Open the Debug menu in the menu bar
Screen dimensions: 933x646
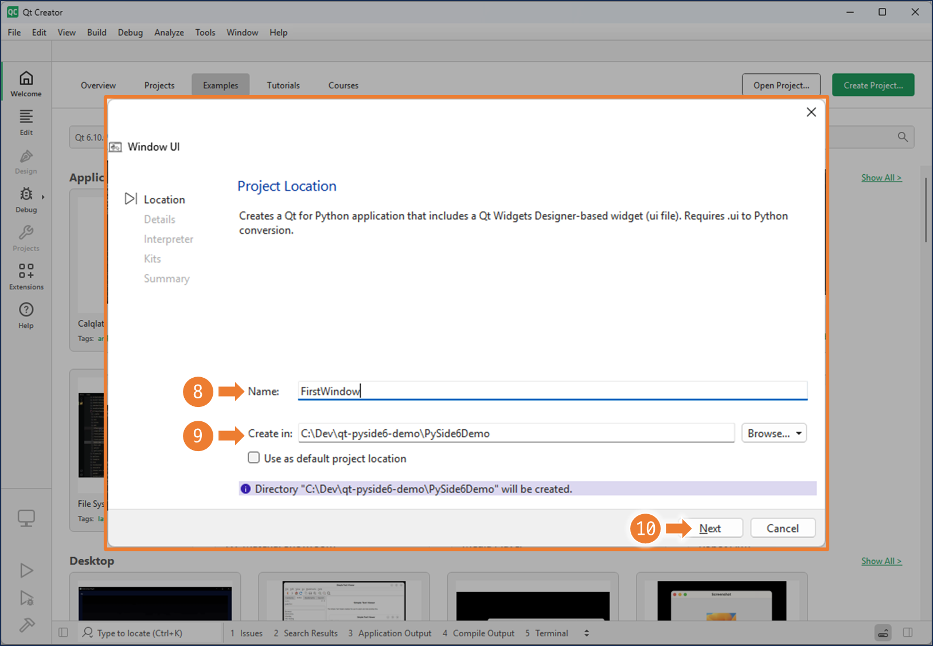(130, 33)
